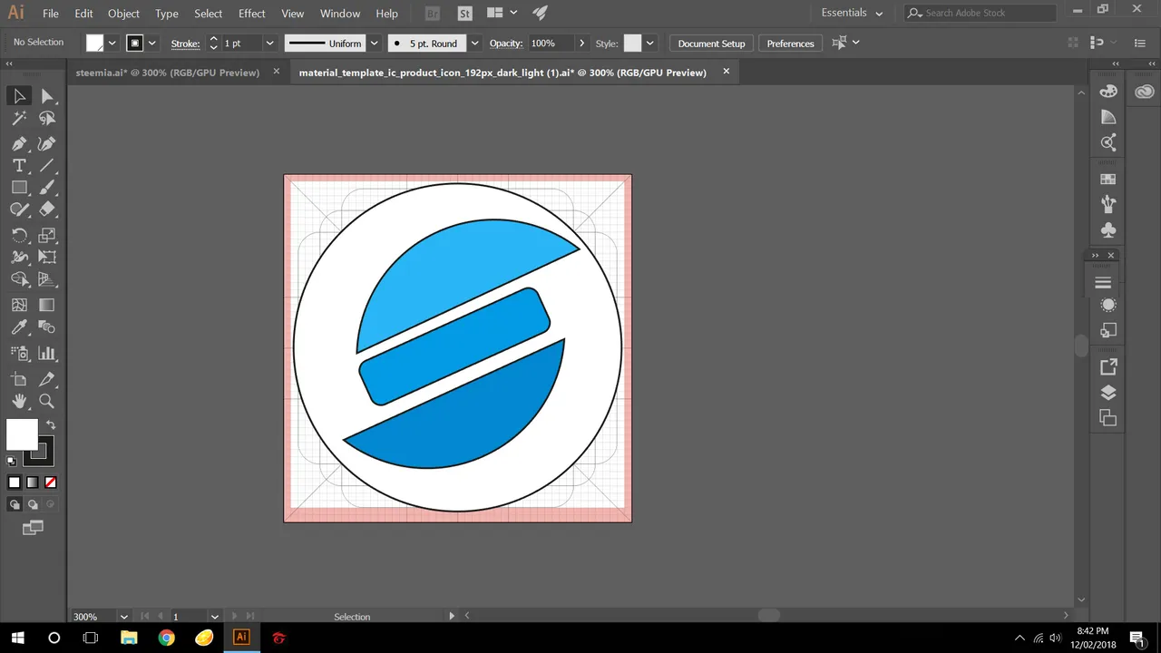The image size is (1161, 653).
Task: Open the graphic Style dropdown
Action: pyautogui.click(x=651, y=43)
